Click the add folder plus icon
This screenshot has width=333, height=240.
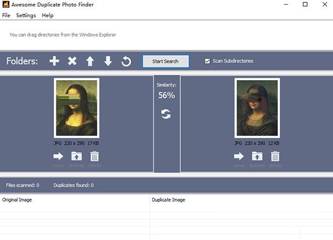pos(54,61)
